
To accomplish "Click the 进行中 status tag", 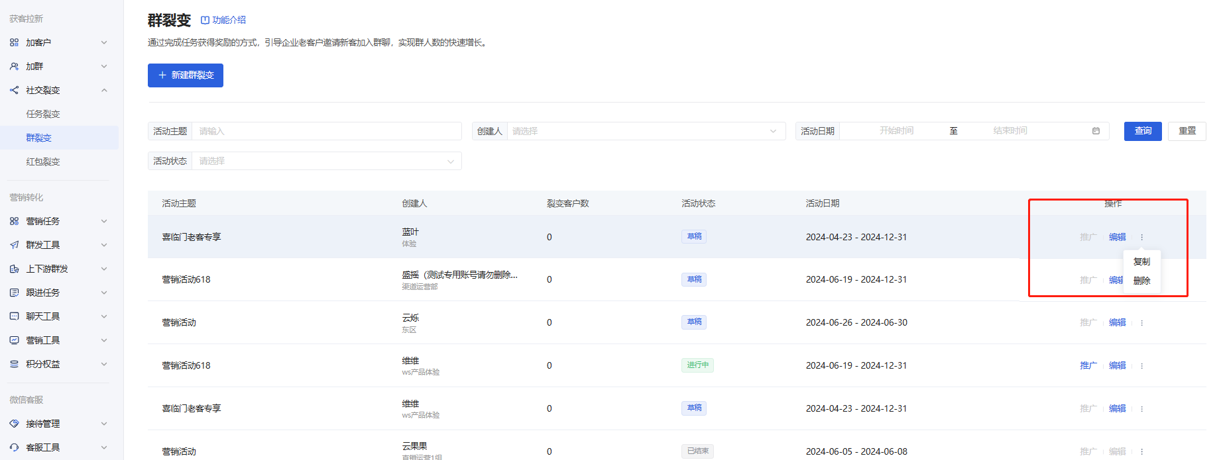I will pos(697,365).
